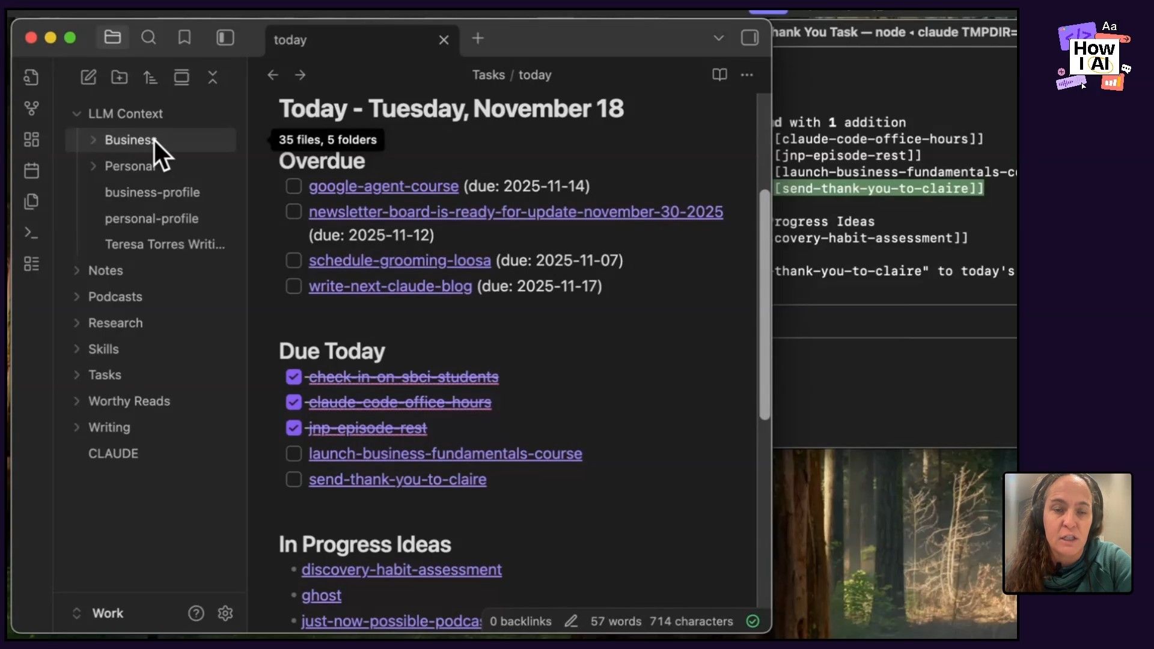Viewport: 1154px width, 649px height.
Task: Open the send-thank-you-to-claire link
Action: (398, 480)
